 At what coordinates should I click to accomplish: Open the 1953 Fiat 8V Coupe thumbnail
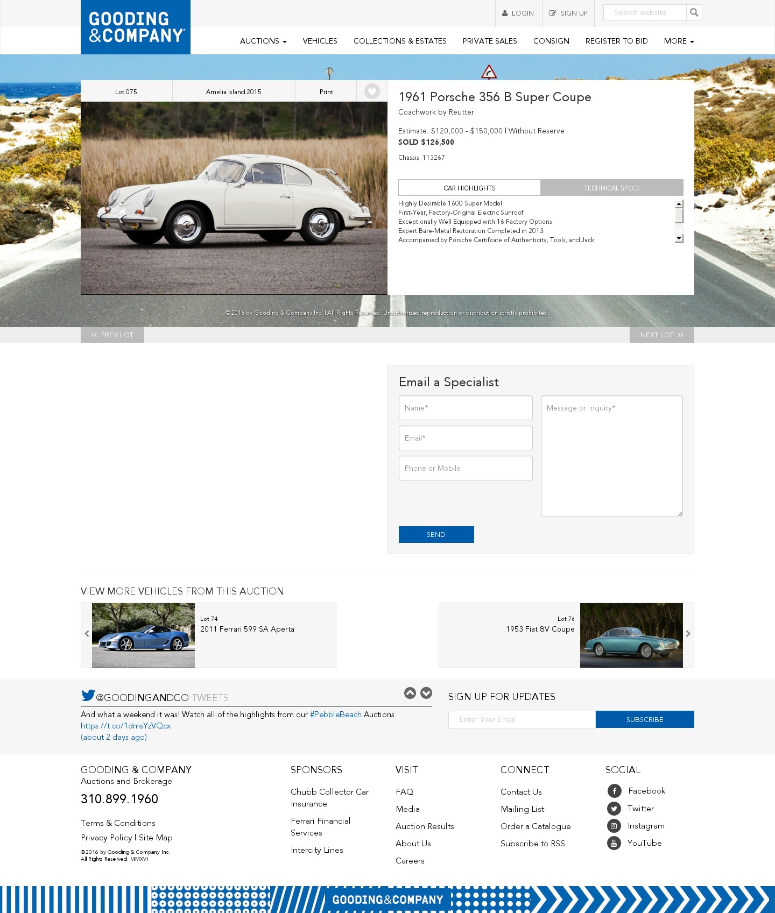coord(631,635)
